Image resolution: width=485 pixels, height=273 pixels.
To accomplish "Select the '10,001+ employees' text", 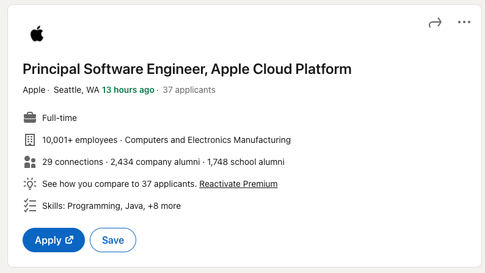I will coord(80,140).
